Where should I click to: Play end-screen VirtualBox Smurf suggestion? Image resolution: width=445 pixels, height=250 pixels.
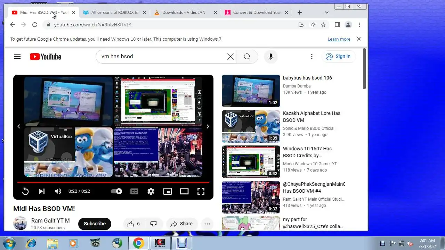click(68, 152)
